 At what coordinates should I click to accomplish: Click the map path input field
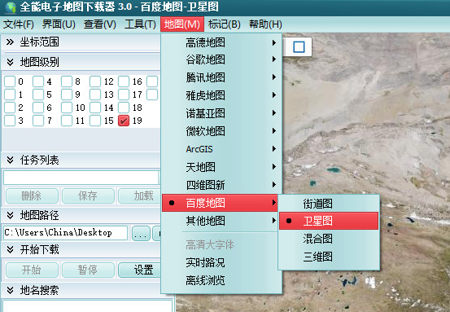65,233
